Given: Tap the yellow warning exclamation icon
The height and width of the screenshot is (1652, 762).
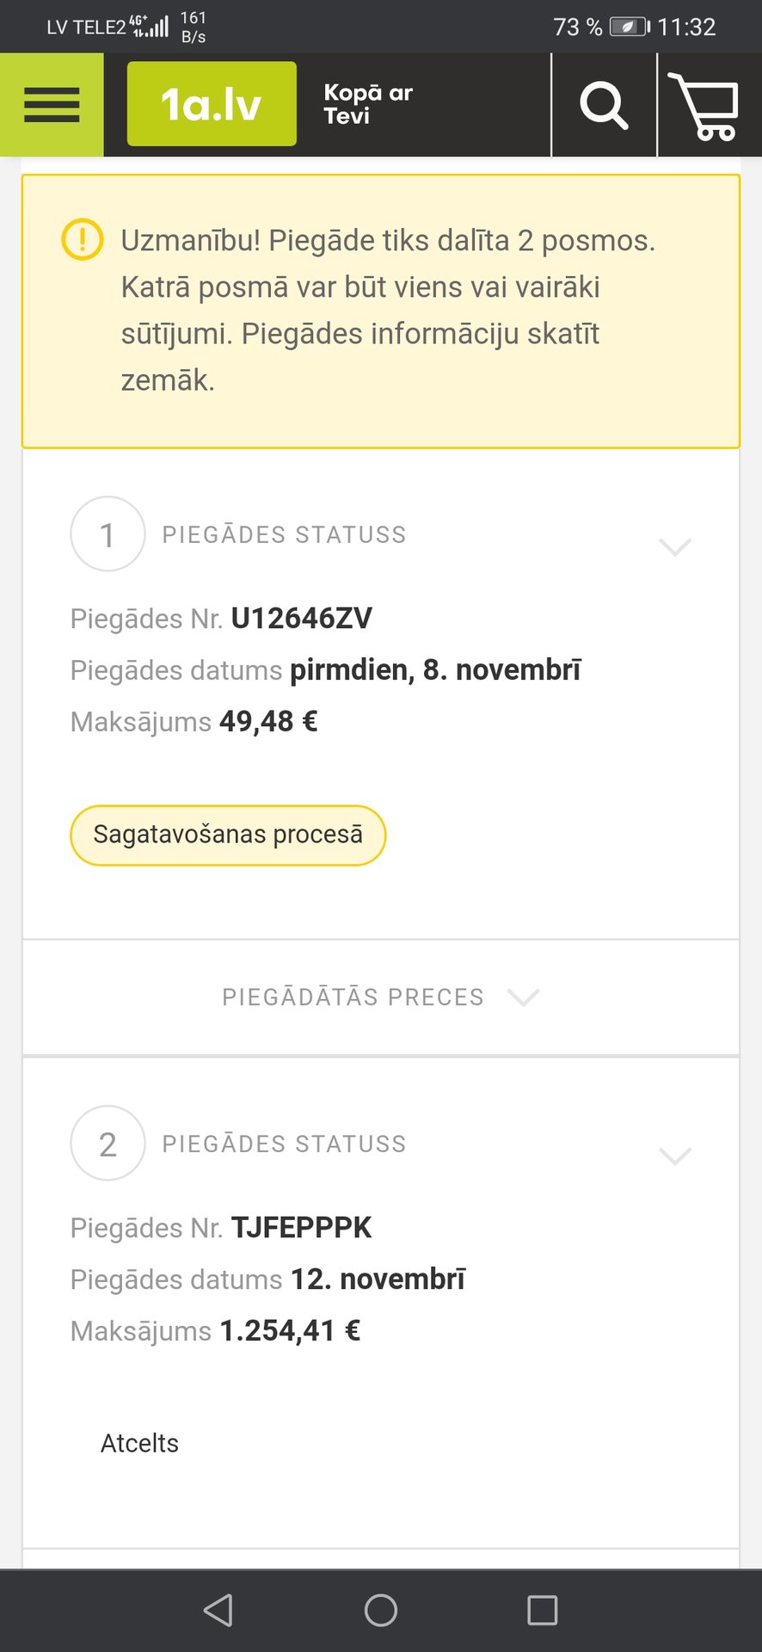Looking at the screenshot, I should (x=83, y=239).
